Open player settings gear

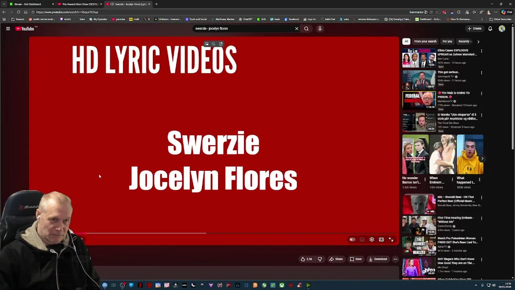(x=372, y=240)
